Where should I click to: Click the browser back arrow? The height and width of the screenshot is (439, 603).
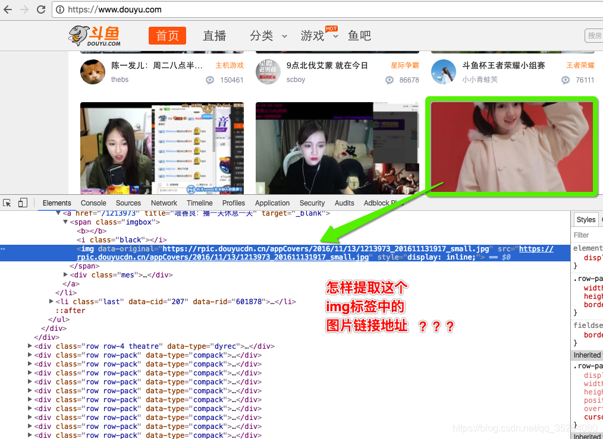(7, 10)
